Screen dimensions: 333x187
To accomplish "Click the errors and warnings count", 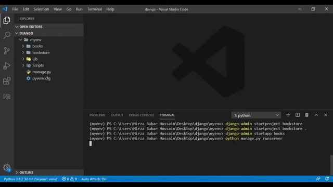I will point(69,179).
